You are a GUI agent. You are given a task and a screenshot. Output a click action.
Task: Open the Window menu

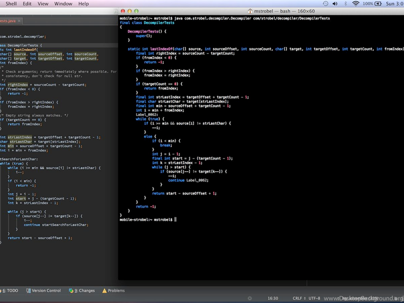(63, 4)
